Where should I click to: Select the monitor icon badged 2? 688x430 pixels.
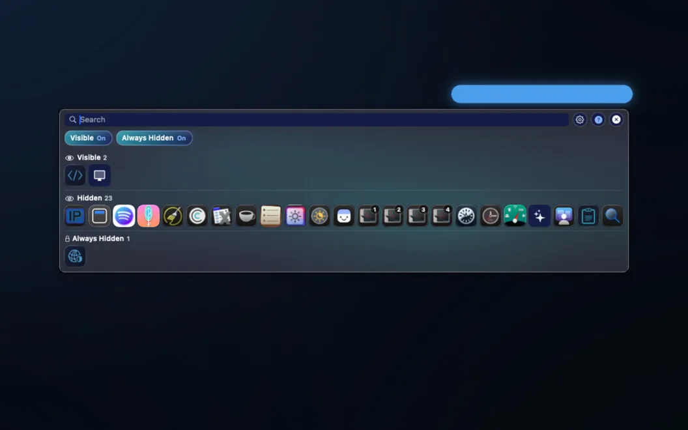coord(393,216)
